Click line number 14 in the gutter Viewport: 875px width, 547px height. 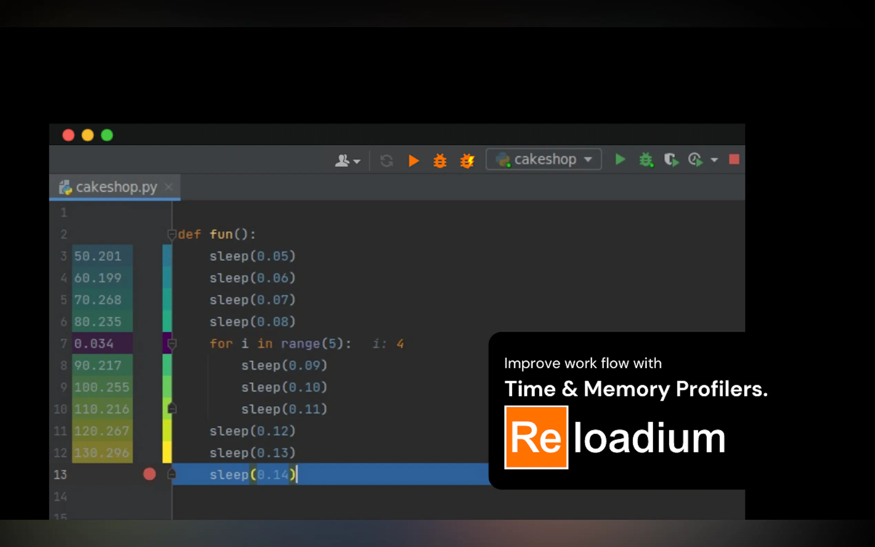[x=60, y=496]
